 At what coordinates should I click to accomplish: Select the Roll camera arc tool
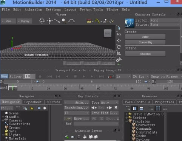pos(71,21)
